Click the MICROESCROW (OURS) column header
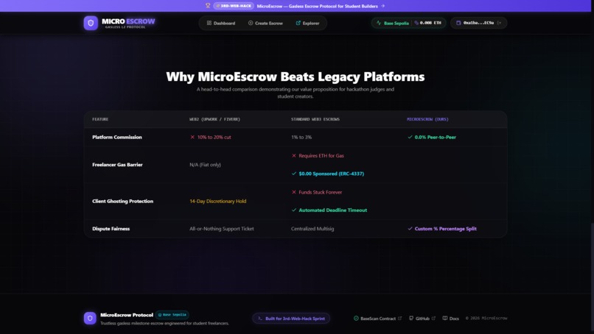Image resolution: width=594 pixels, height=334 pixels. [427, 119]
